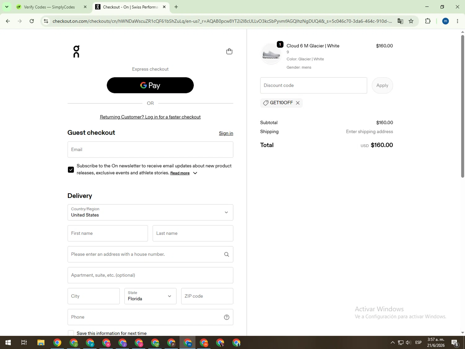The image size is (465, 349).
Task: Close the Checkout tab
Action: [164, 7]
